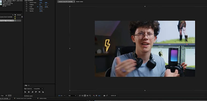Take a snapshot with the camera icon
The height and width of the screenshot is (101, 207).
104,96
